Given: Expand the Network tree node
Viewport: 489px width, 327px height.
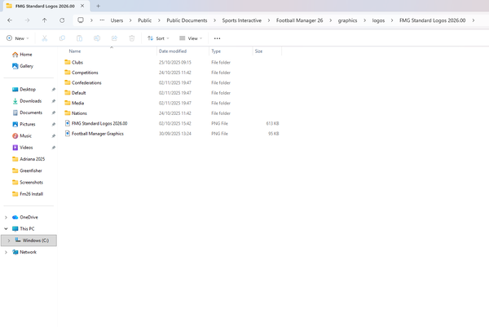Looking at the screenshot, I should tap(6, 252).
